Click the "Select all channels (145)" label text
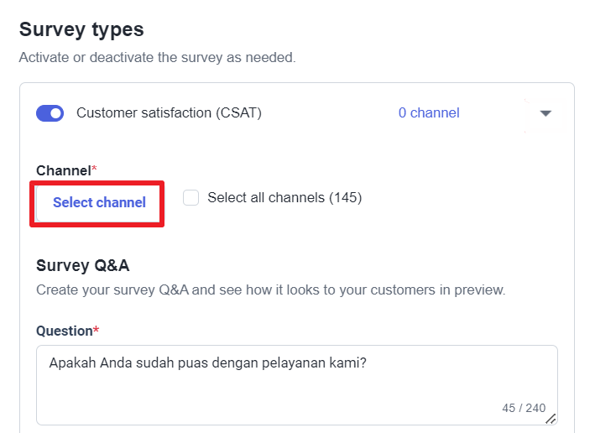Viewport: 595px width, 433px height. [284, 198]
